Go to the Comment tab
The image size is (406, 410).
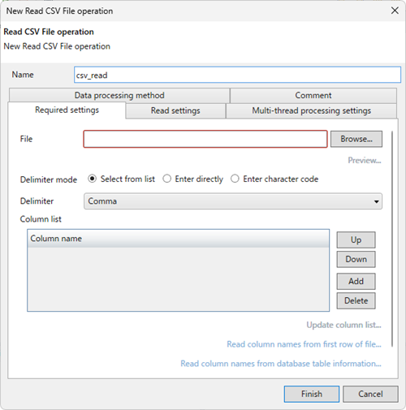[x=313, y=95]
